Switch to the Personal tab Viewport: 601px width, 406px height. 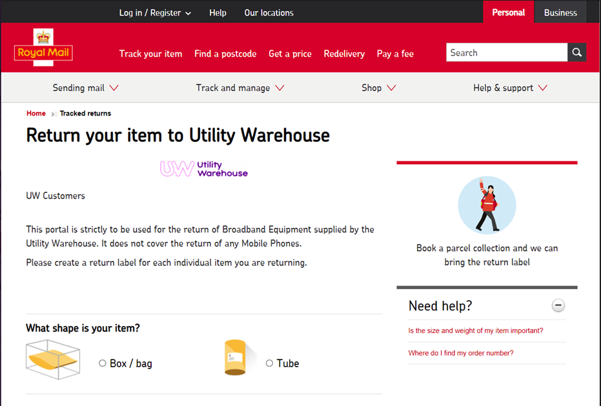[508, 12]
